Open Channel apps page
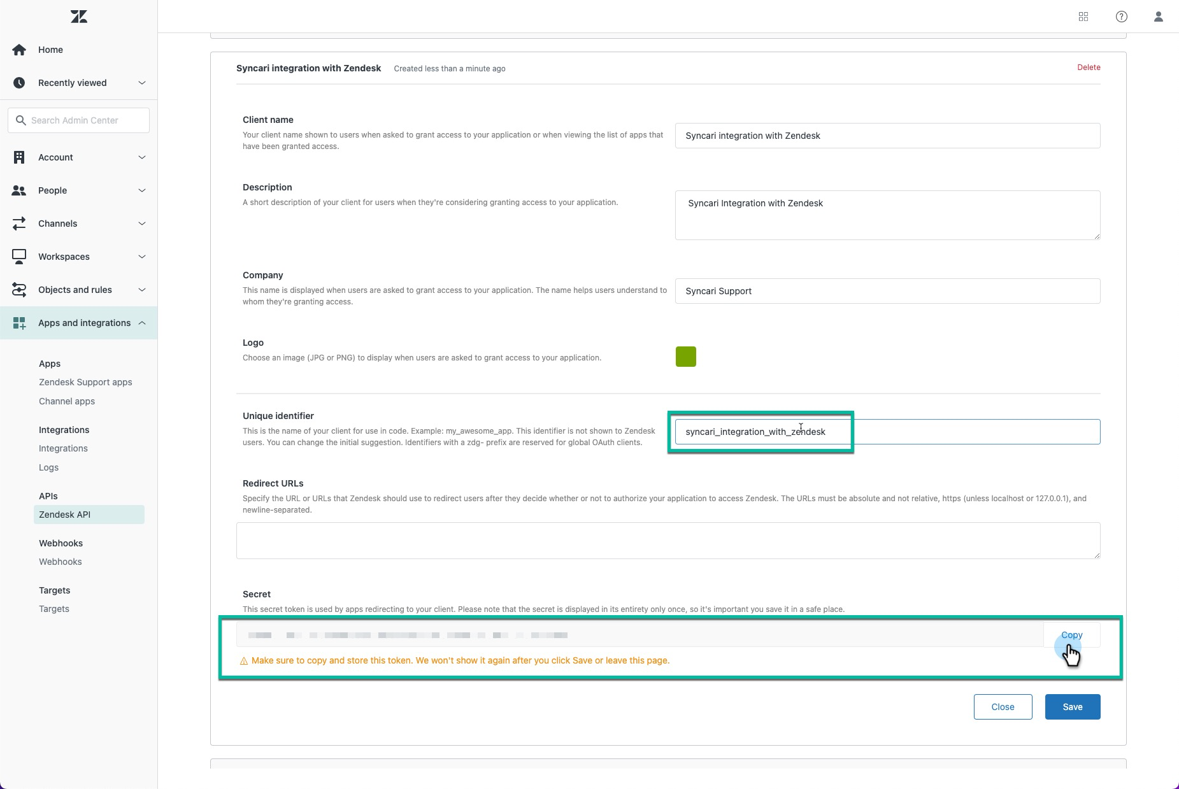 (x=67, y=401)
